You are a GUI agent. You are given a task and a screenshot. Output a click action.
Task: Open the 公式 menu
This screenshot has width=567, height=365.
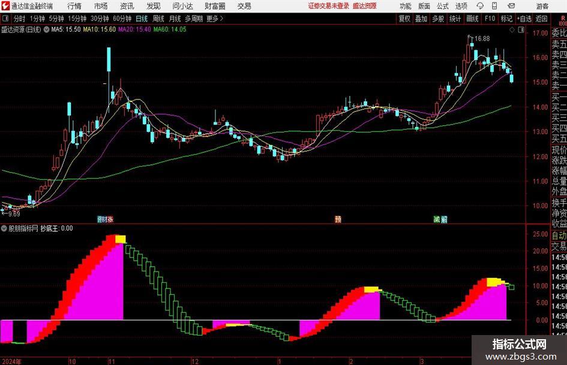(443, 6)
